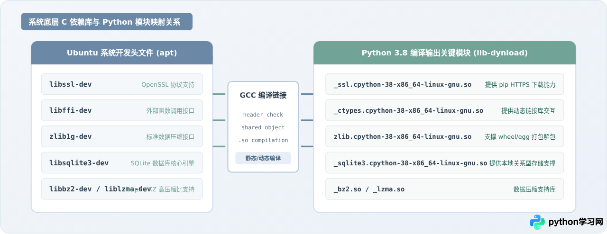607x234 pixels.
Task: Select the "shared object" step text
Action: (x=263, y=127)
